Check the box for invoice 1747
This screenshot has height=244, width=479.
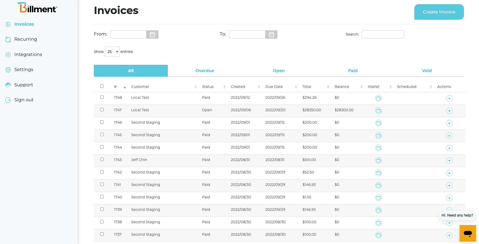point(102,110)
